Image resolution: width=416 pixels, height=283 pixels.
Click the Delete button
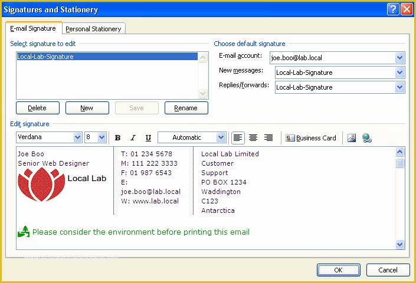point(37,108)
